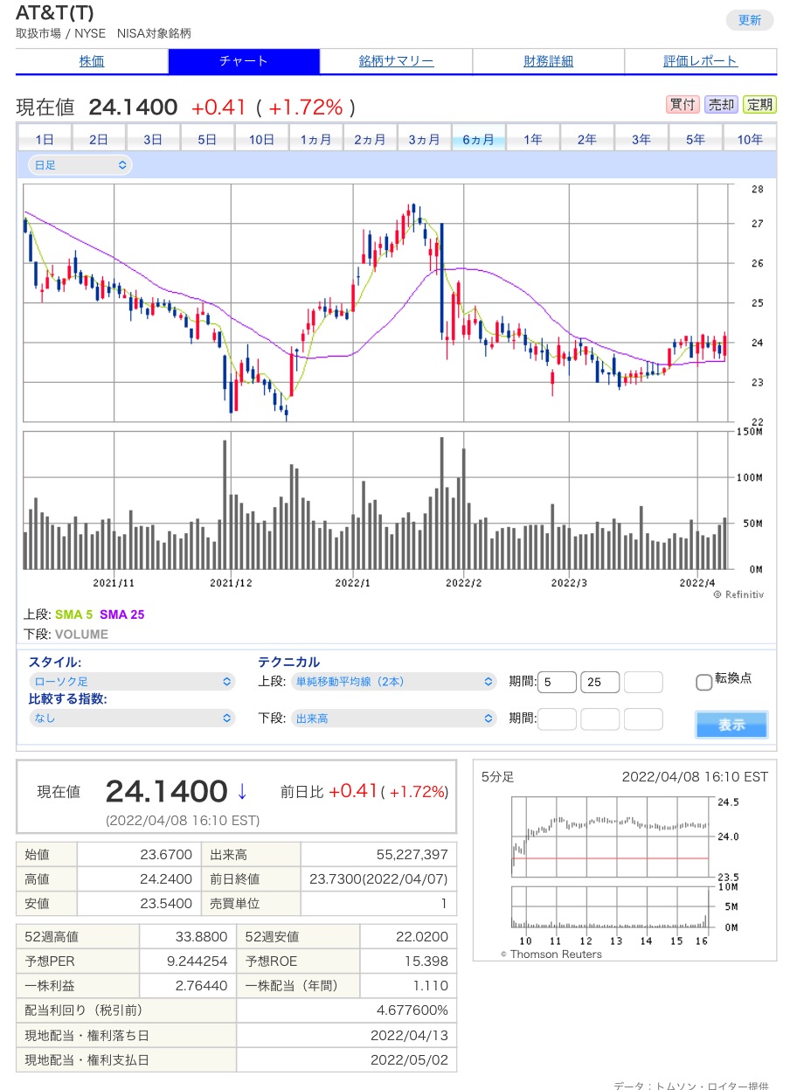Click the 52週安値 value 22.0200
790x1090 pixels.
(421, 936)
